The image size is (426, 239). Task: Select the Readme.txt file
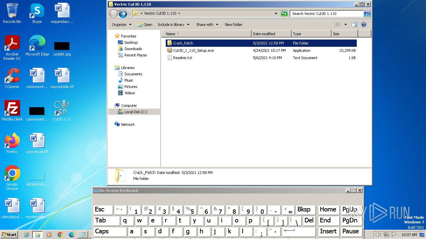pos(261,58)
